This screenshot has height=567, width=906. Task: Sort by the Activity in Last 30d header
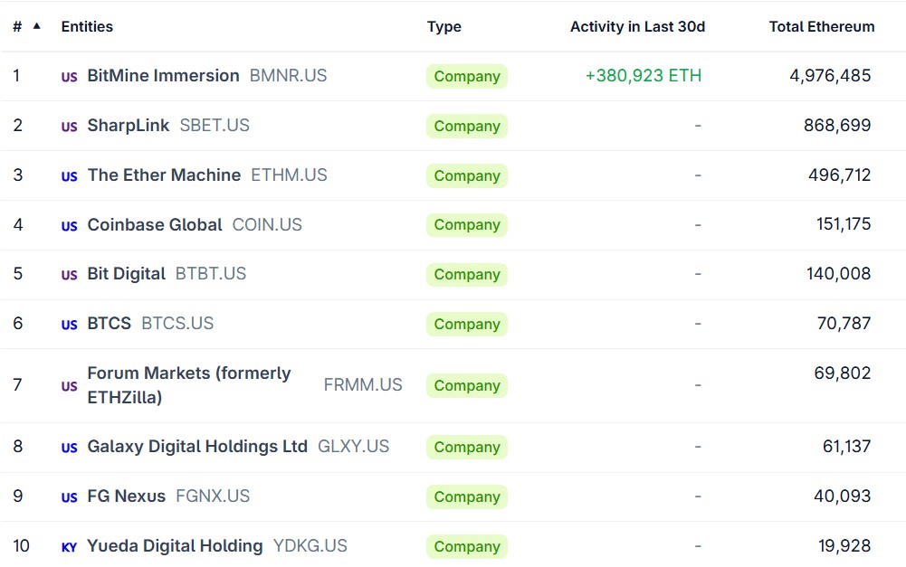[637, 26]
